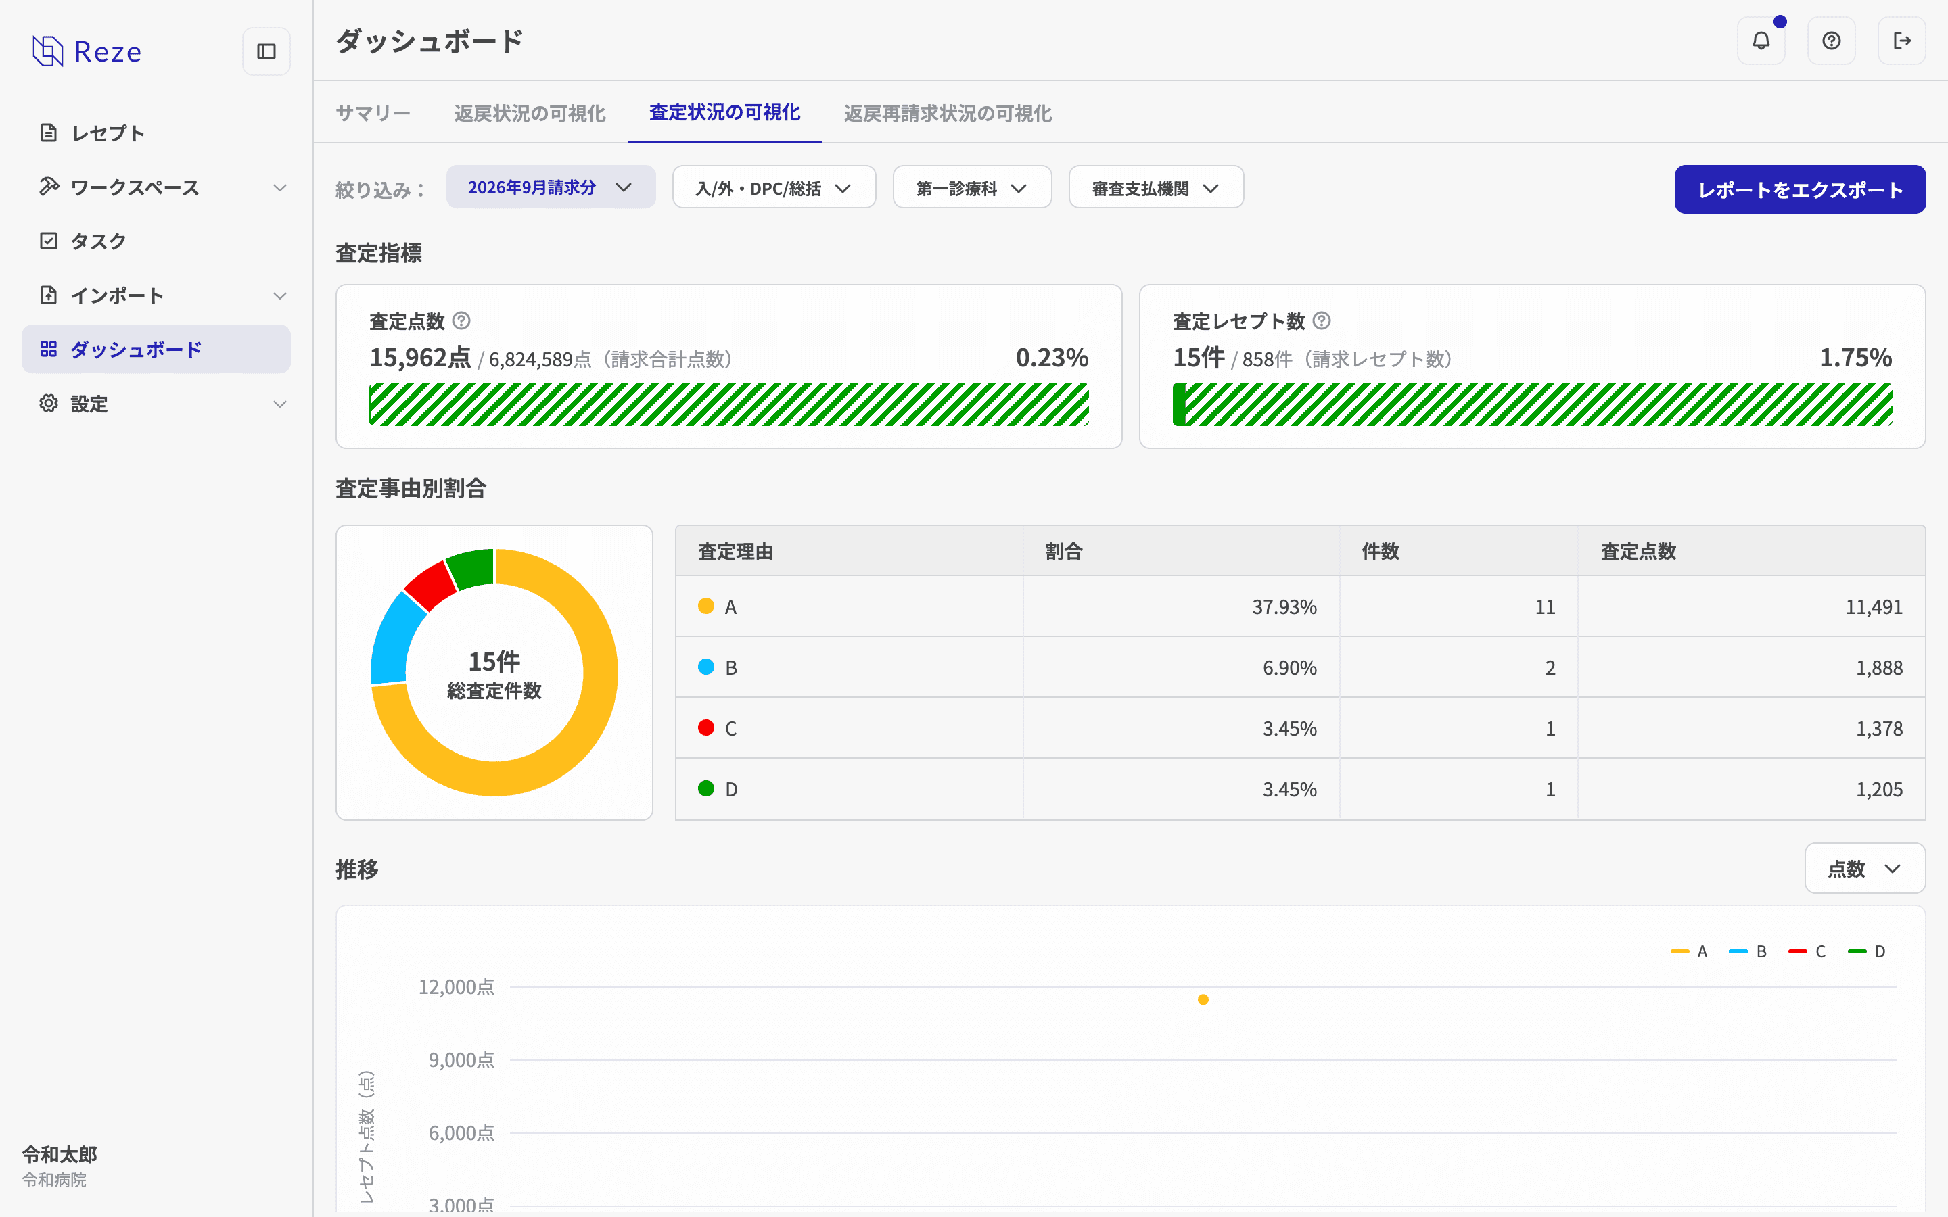Image resolution: width=1948 pixels, height=1217 pixels.
Task: Switch to 返戻状況の可視化 tab
Action: pos(530,114)
